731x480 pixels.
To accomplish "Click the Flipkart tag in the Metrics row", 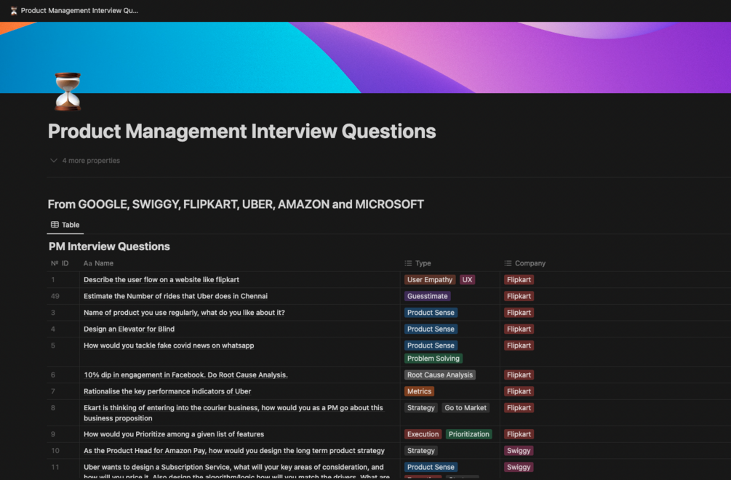I will [519, 391].
